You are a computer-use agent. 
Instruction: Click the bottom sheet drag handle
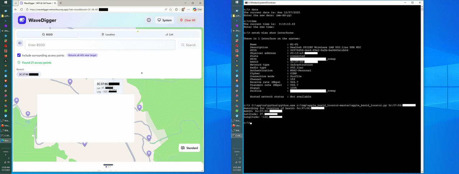coord(108,165)
